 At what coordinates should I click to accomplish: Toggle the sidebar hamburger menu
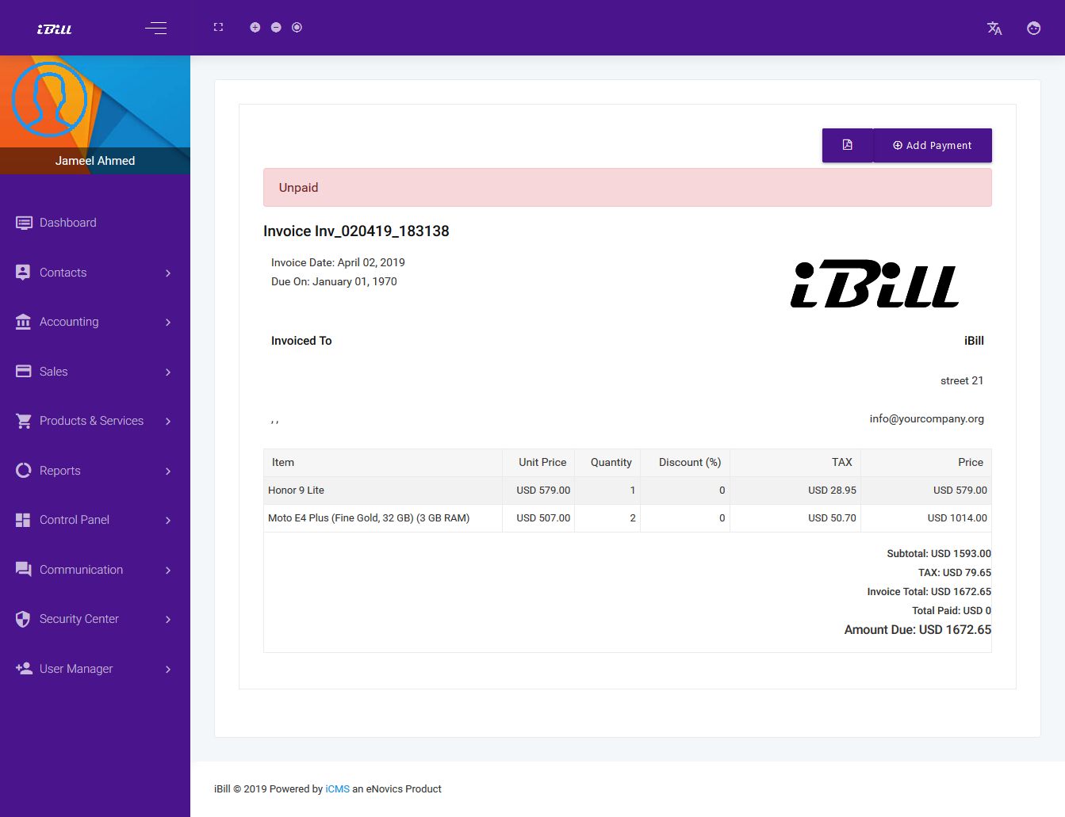(155, 29)
